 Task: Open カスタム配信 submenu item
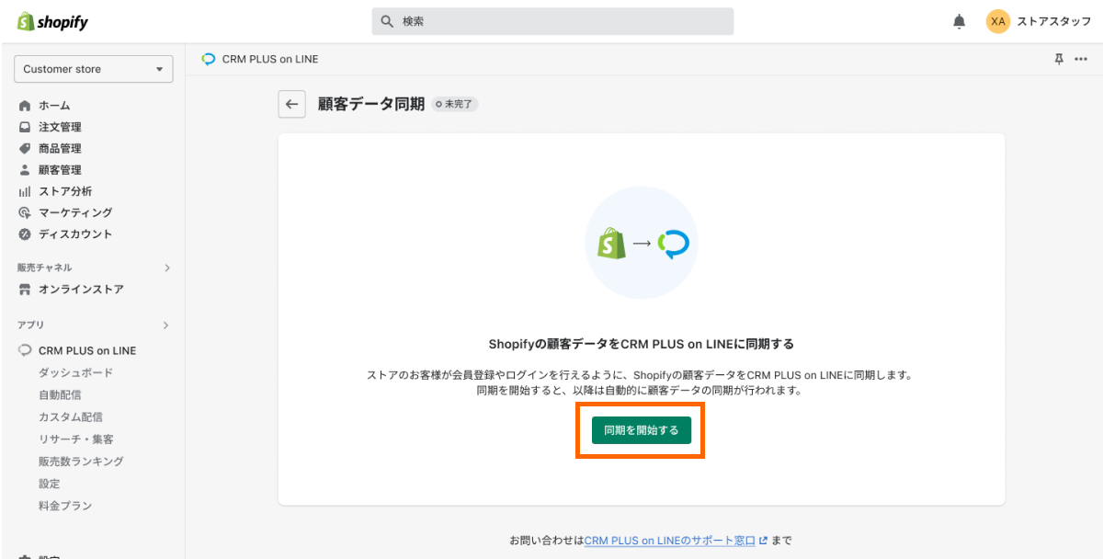71,416
